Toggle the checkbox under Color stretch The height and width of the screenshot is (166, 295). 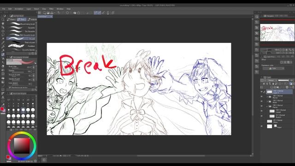click(10, 87)
